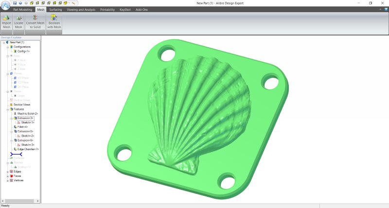Click the Alibre application logo button

tap(6, 4)
